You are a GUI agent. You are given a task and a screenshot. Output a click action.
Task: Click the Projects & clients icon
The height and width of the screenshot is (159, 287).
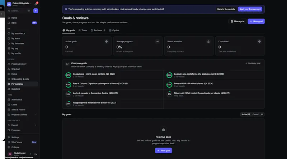tap(9, 114)
